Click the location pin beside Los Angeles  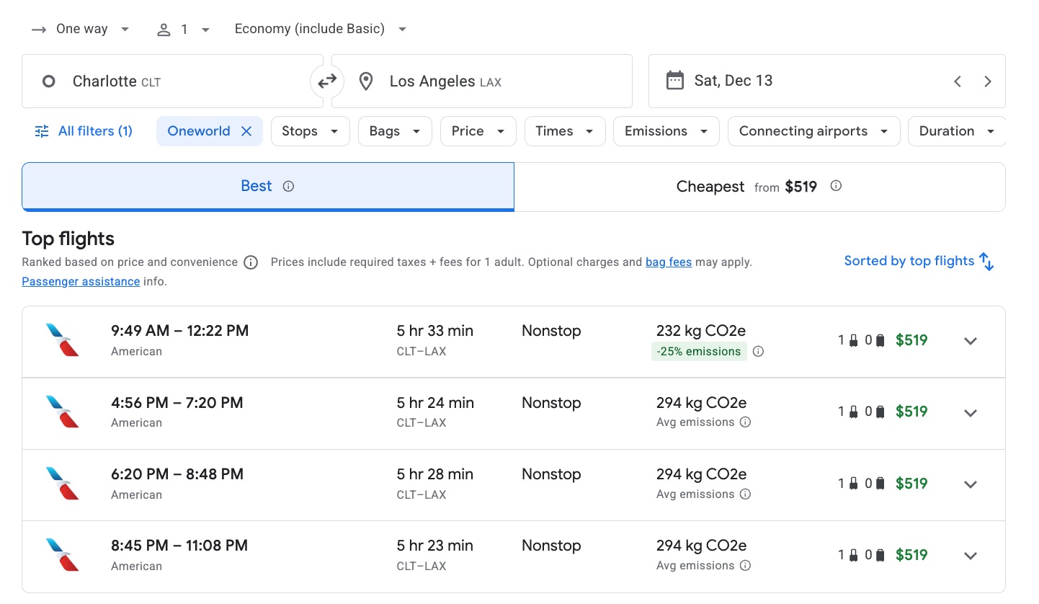365,81
